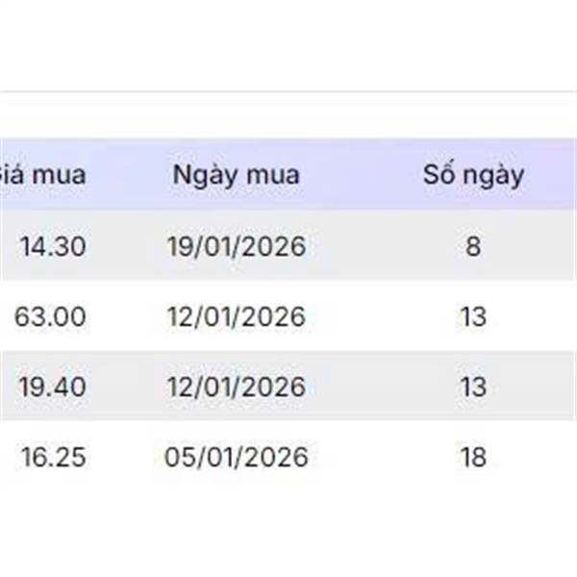Sort by the Ngày mua column header
The image size is (577, 577).
(x=236, y=175)
